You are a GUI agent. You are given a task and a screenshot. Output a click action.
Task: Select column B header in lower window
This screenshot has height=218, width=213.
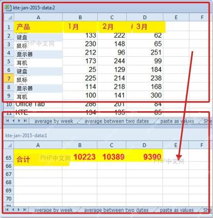pos(80,145)
